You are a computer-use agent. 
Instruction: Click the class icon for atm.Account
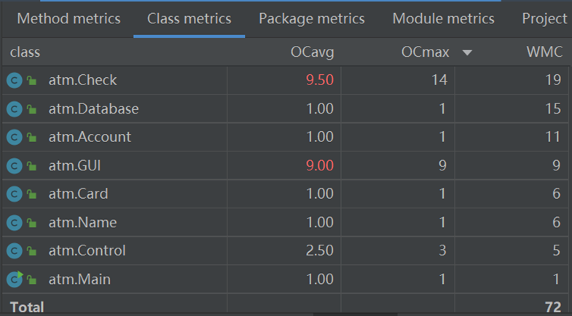tap(15, 137)
